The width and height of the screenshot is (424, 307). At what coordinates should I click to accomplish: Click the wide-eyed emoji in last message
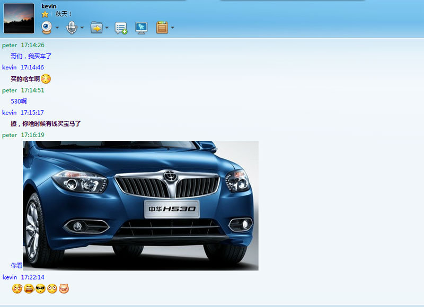tap(52, 288)
